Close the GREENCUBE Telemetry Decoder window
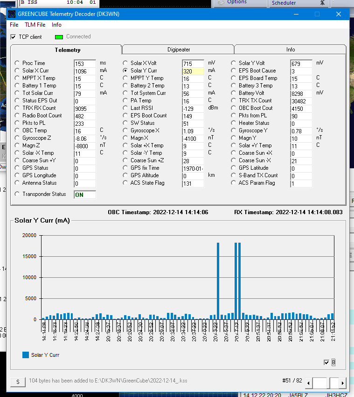Screen dimensions: 354x397 [x=339, y=14]
